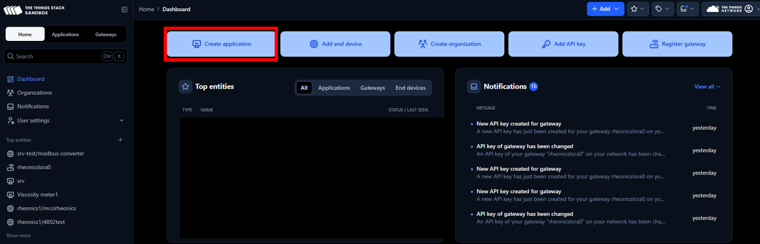Click the User settings person icon
The height and width of the screenshot is (244, 760).
[x=10, y=120]
